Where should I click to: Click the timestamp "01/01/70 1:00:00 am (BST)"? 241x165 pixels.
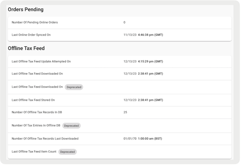coord(143,139)
